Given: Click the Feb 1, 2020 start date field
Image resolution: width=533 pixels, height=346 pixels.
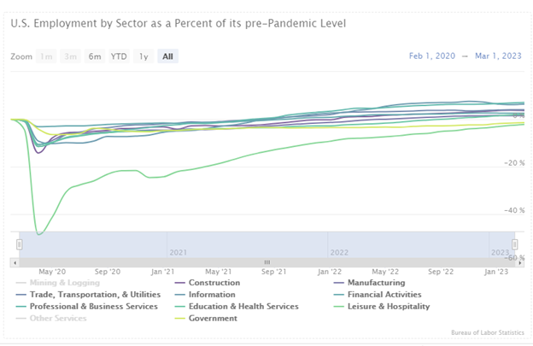Looking at the screenshot, I should click(434, 56).
